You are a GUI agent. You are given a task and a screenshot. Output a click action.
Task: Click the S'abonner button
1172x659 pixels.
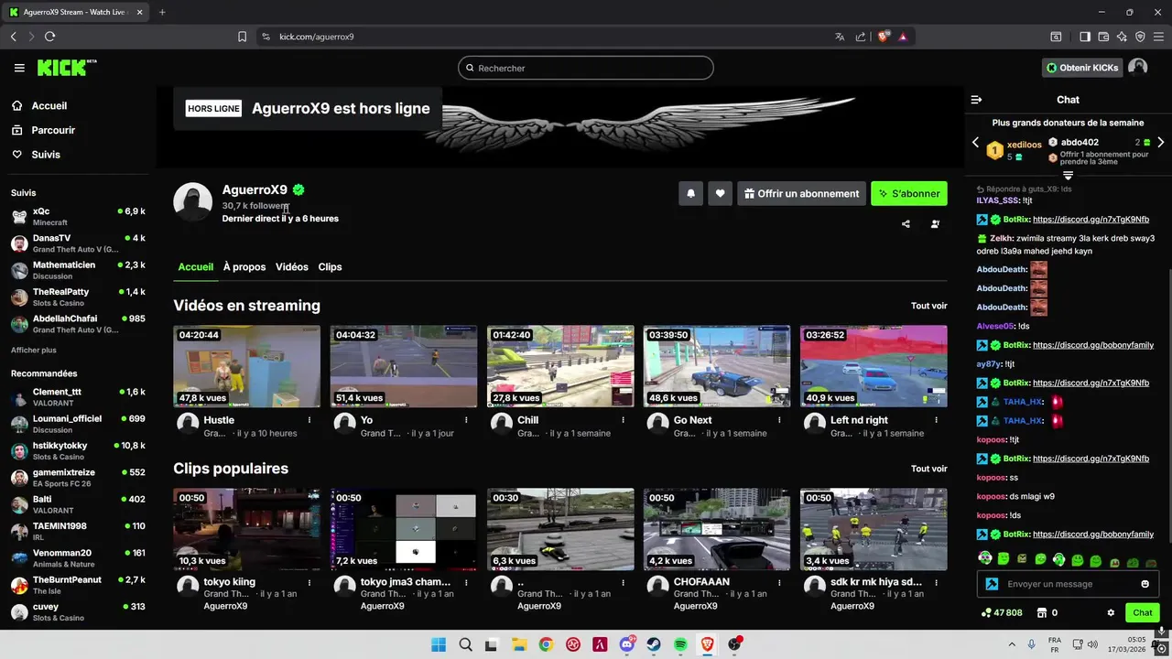click(908, 193)
